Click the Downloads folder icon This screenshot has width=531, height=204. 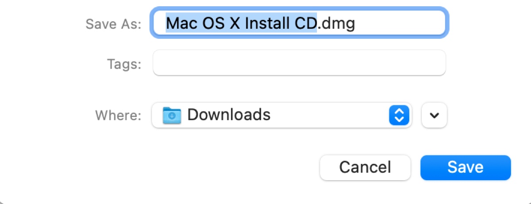click(171, 115)
